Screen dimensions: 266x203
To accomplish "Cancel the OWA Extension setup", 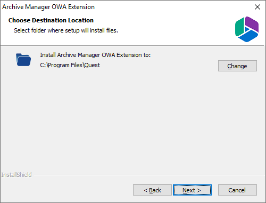I will coord(237,190).
